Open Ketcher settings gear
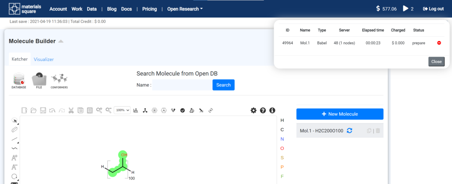 point(253,110)
